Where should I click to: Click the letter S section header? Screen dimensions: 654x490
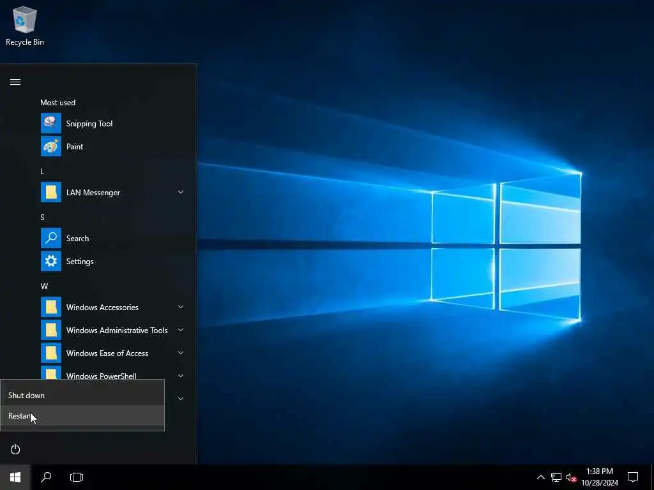pos(42,217)
